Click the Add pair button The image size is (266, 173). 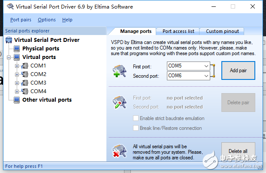[238, 70]
